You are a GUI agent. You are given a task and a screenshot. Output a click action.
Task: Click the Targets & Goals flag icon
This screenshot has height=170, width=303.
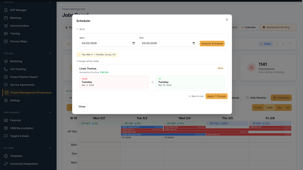pyautogui.click(x=6, y=136)
